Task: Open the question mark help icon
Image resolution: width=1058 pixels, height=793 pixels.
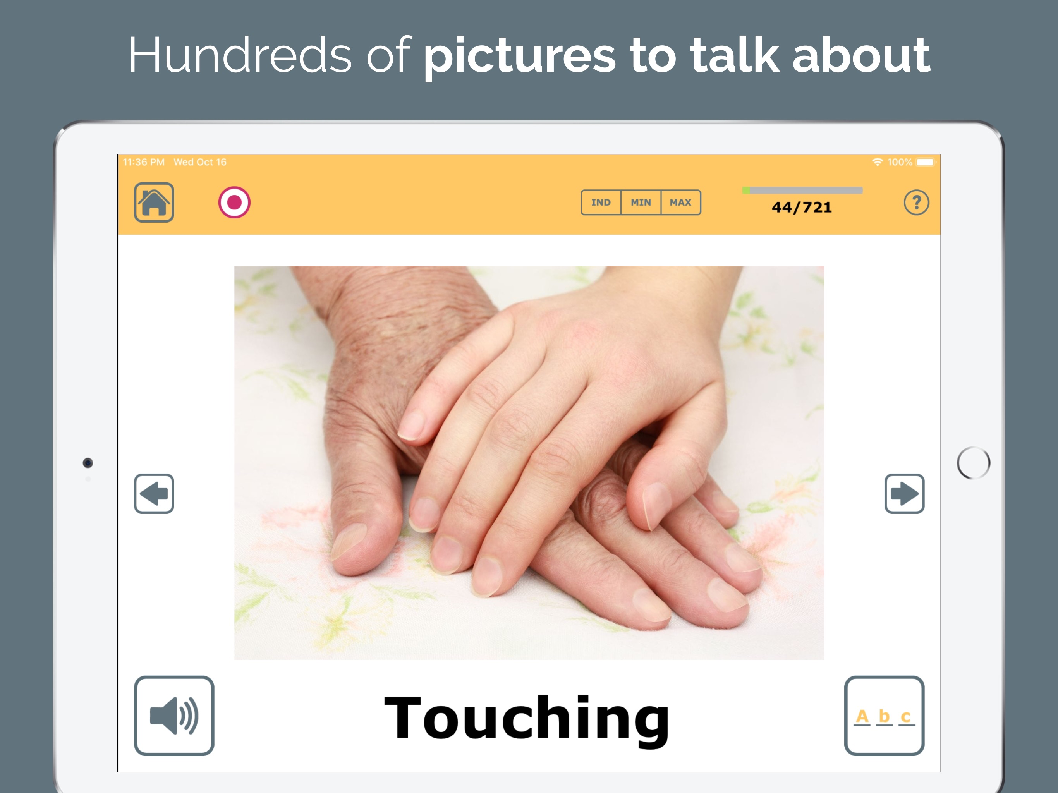Action: (916, 202)
